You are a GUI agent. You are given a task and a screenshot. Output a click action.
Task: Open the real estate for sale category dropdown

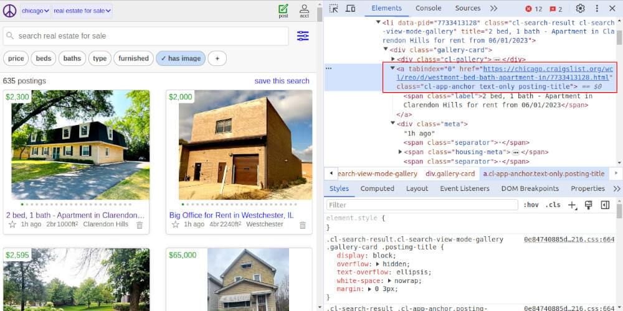[x=82, y=11]
